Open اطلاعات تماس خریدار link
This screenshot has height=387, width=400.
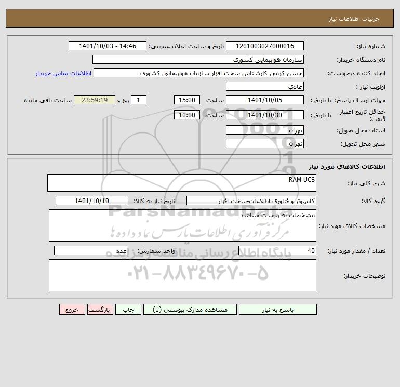click(x=63, y=73)
